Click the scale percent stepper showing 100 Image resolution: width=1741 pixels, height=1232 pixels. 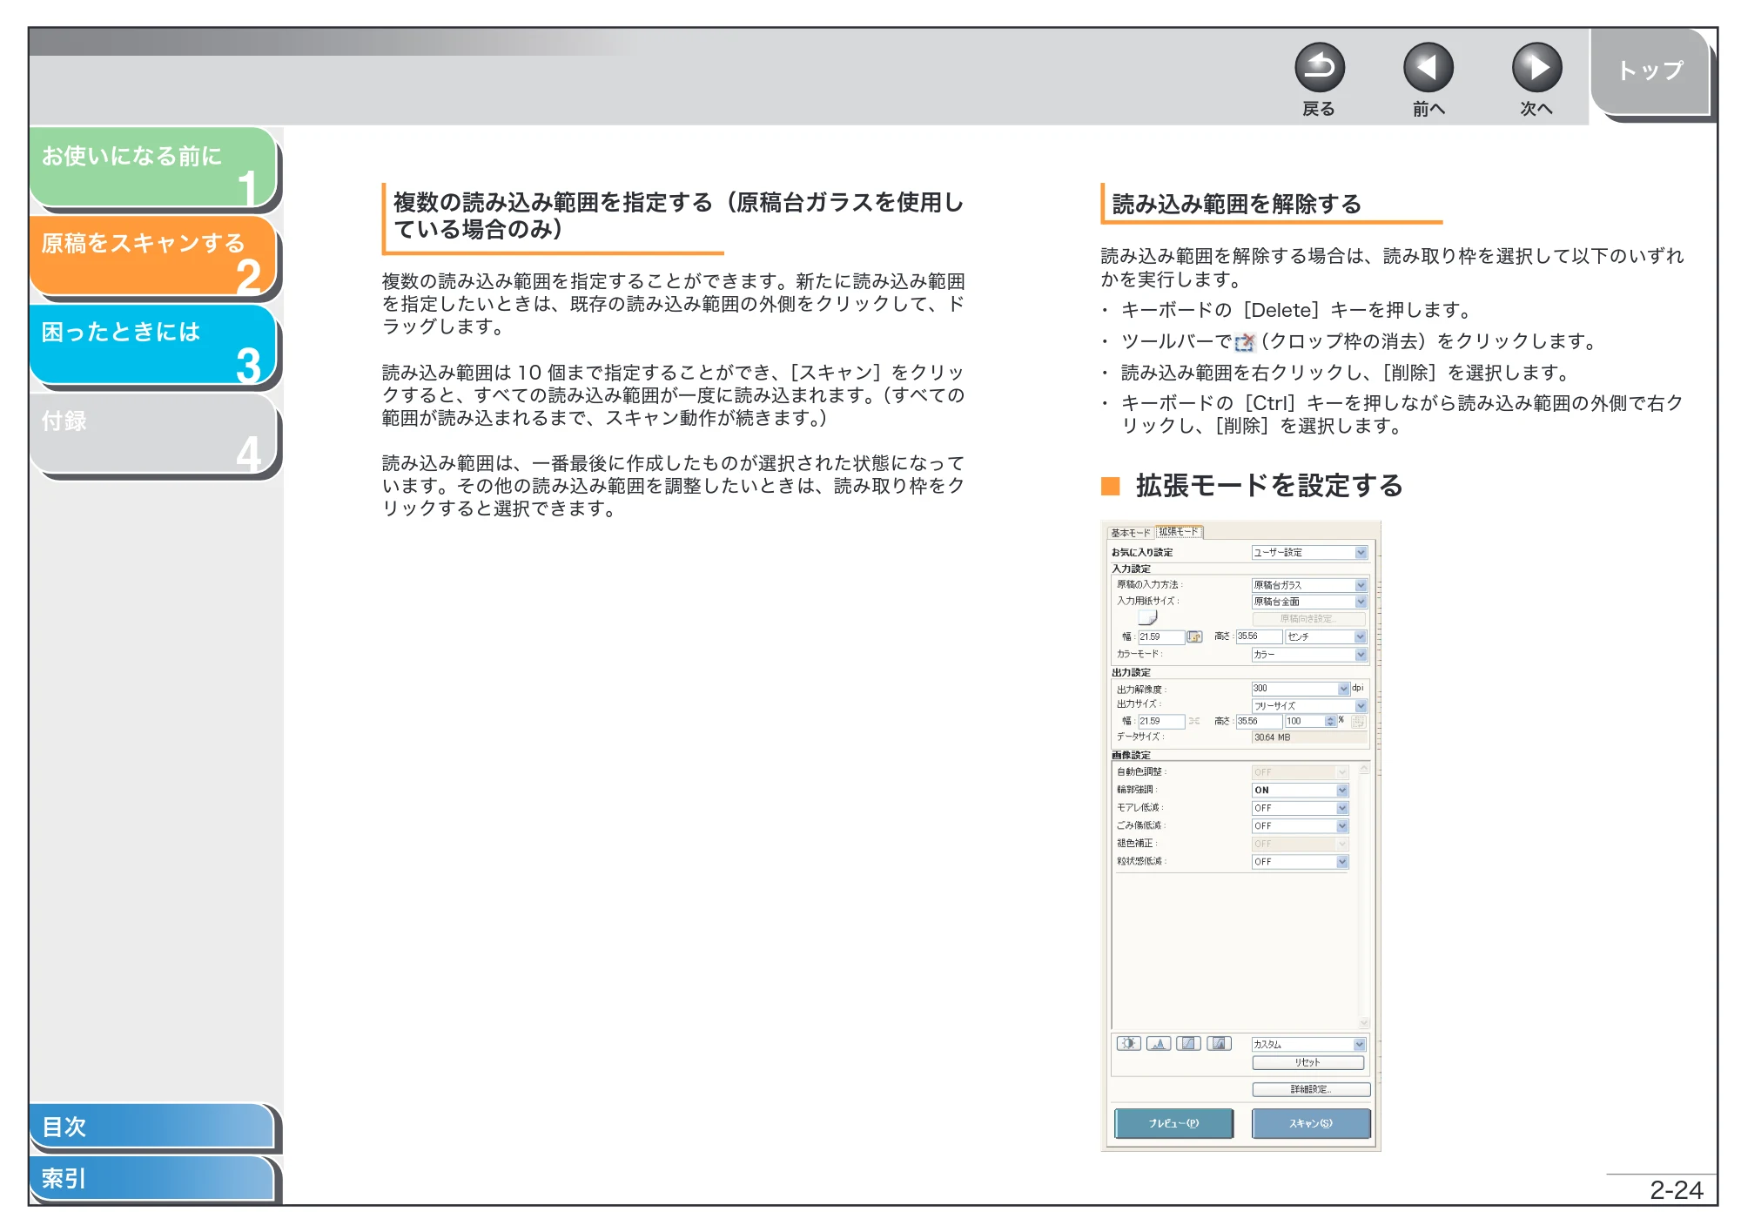[x=1311, y=721]
